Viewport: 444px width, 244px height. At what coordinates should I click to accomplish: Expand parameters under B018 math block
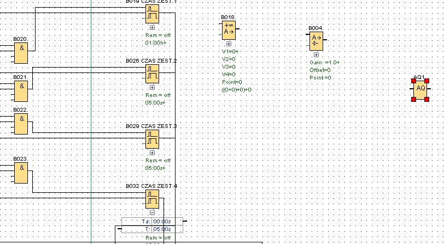[x=229, y=44]
